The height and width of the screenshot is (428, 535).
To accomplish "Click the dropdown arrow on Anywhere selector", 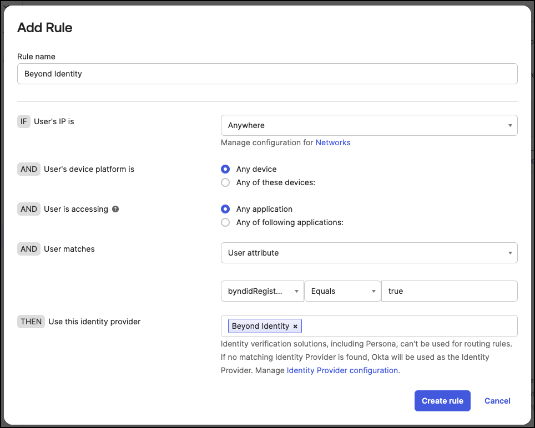I will [x=510, y=126].
